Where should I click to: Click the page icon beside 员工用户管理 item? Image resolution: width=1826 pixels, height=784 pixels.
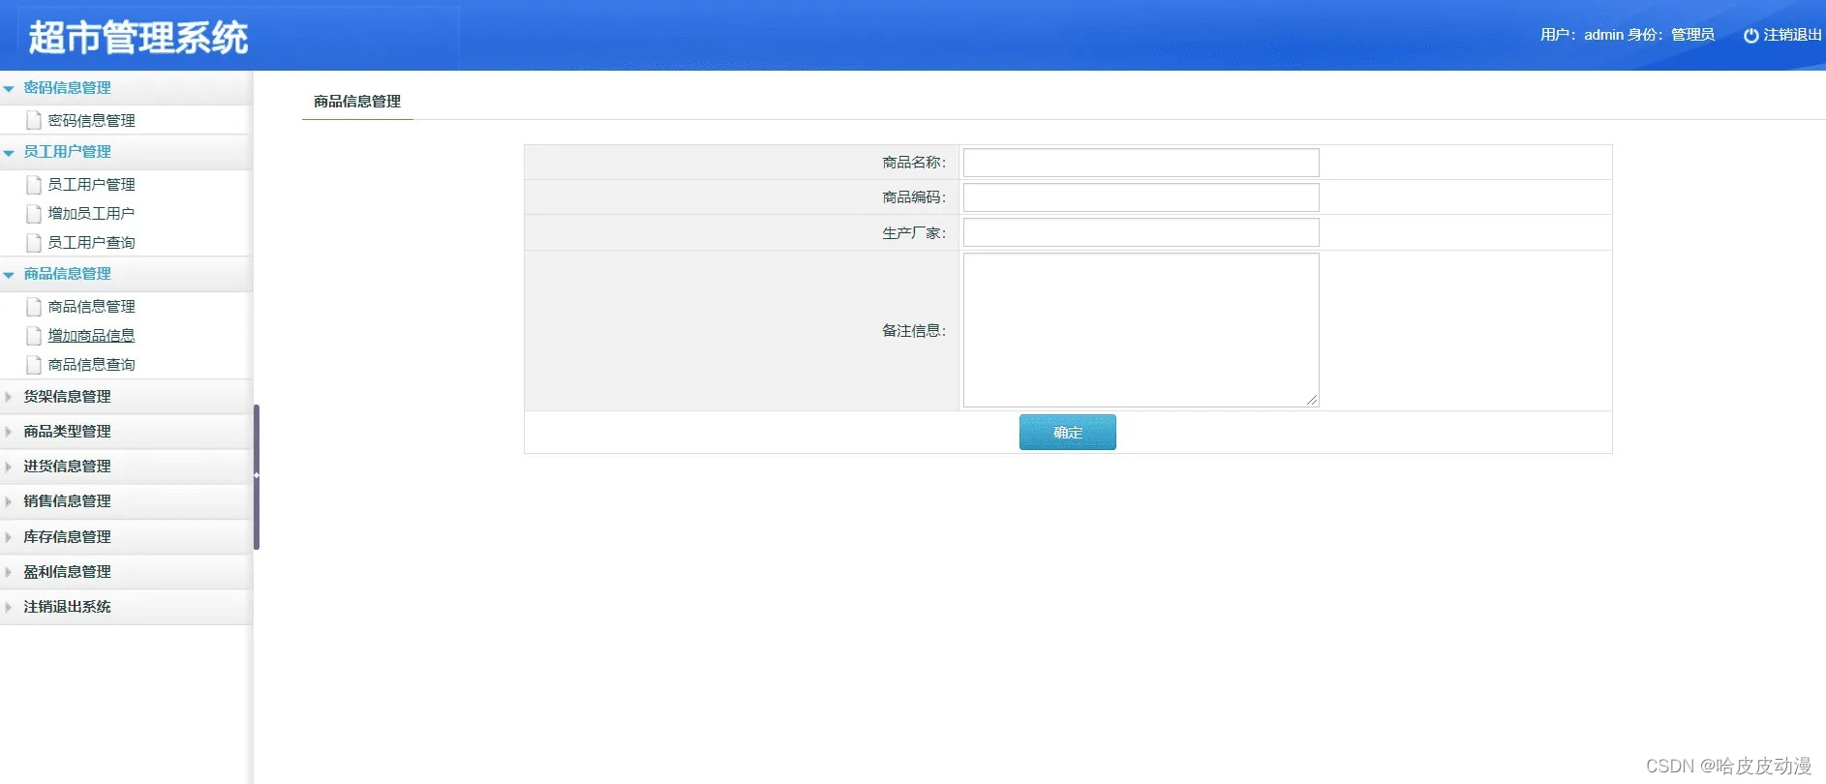pos(34,184)
